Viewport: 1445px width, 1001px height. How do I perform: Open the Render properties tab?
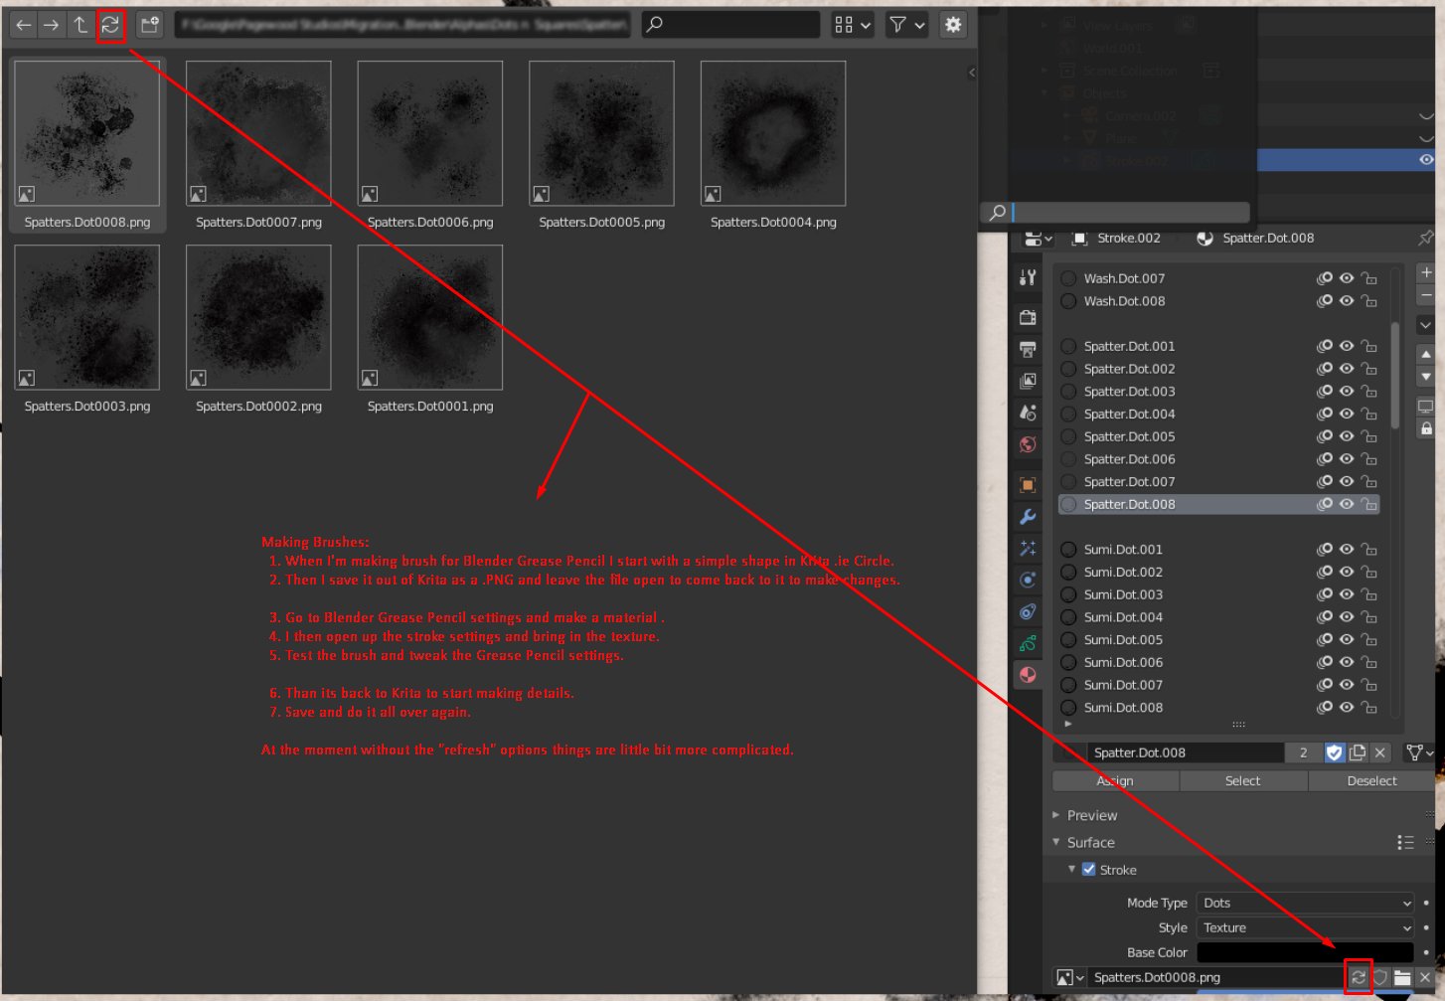[x=1028, y=317]
